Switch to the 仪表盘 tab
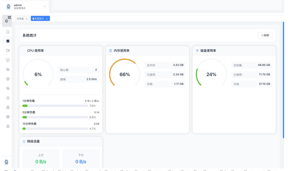 (x=22, y=18)
